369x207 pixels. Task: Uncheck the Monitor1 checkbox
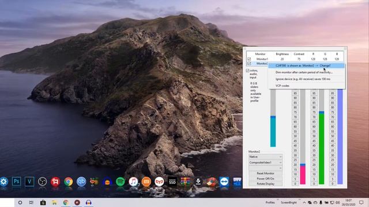click(x=249, y=59)
